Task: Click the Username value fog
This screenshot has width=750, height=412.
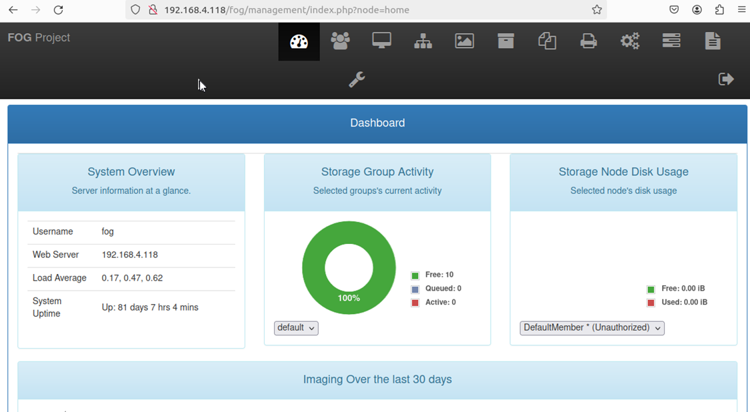Action: 107,231
